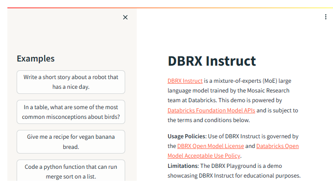Click the Examples sidebar heading
Viewport: 333px width, 191px height.
[36, 58]
